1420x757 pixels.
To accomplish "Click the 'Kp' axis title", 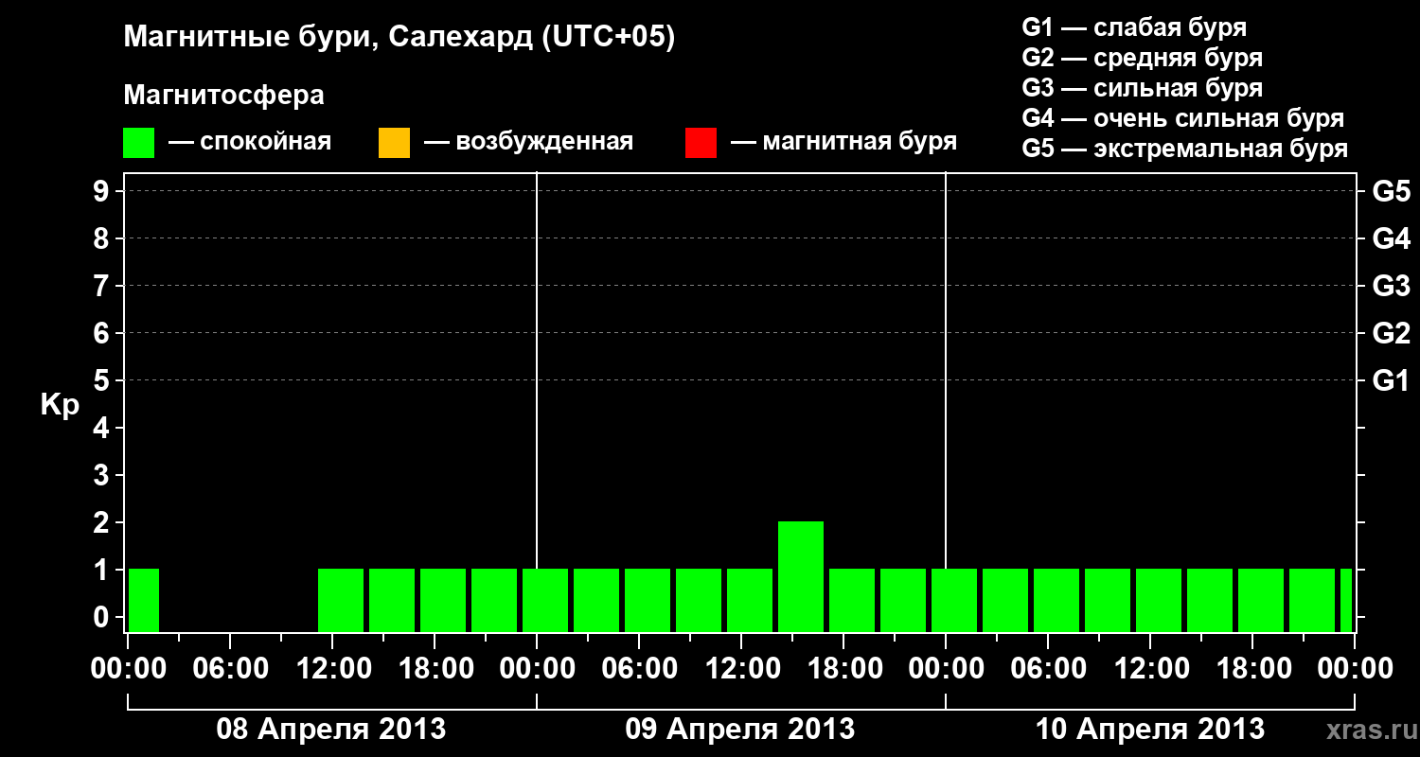I will (60, 405).
